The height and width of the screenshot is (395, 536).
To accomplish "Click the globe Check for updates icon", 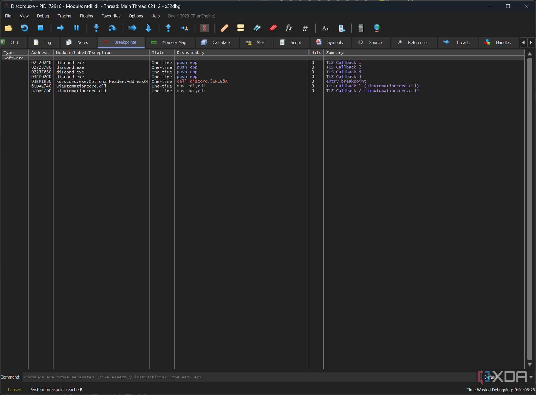I will [377, 28].
